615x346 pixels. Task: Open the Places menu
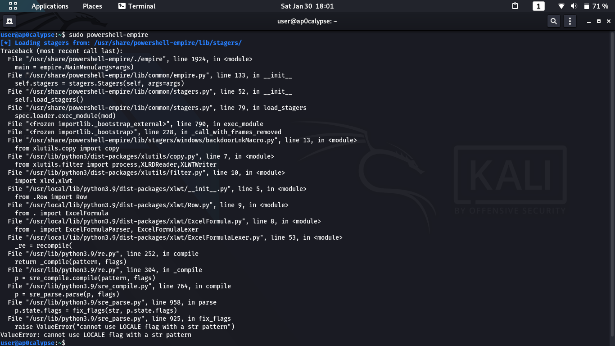[92, 6]
